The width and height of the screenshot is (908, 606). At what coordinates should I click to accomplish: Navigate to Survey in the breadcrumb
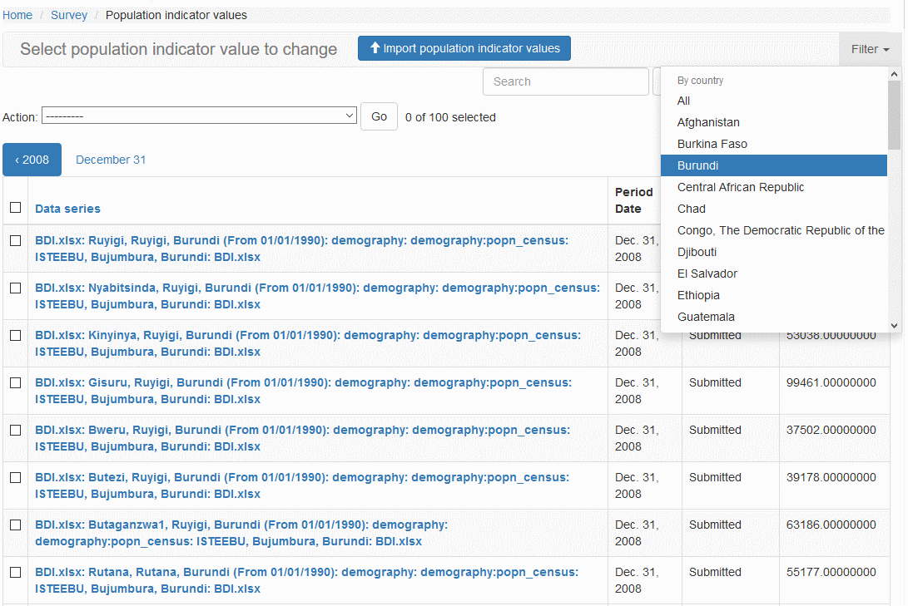tap(69, 15)
